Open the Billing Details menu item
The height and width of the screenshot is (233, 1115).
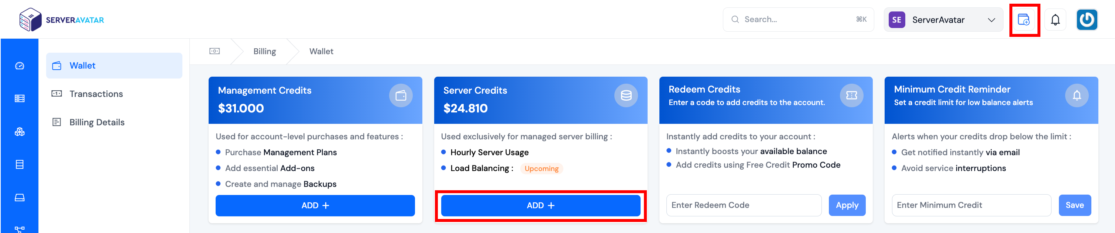coord(114,122)
